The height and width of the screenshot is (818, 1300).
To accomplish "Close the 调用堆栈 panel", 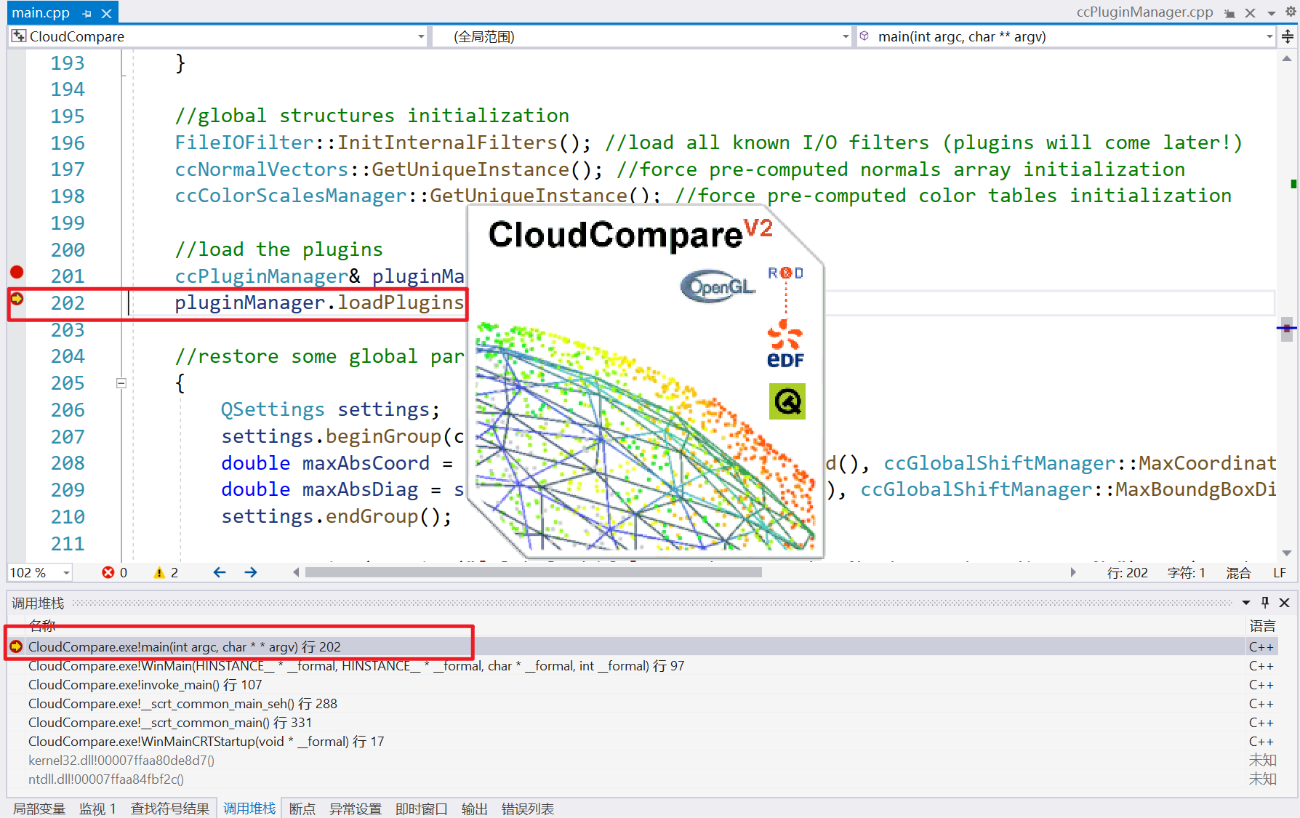I will 1285,603.
